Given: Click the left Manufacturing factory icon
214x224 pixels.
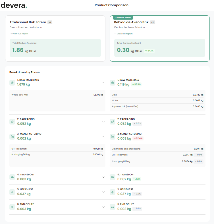Looking at the screenshot, I should point(12,136).
